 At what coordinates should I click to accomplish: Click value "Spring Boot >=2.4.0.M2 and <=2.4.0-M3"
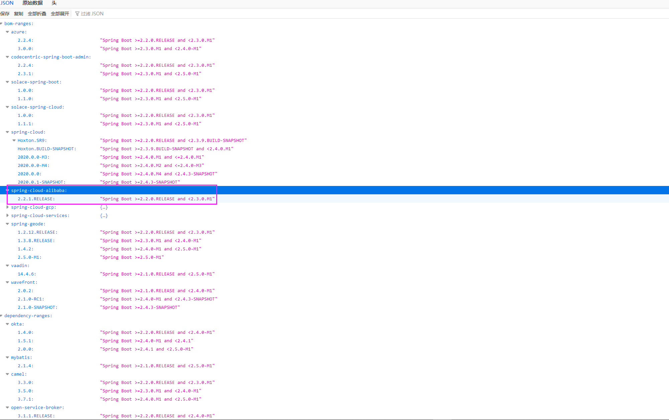(152, 166)
